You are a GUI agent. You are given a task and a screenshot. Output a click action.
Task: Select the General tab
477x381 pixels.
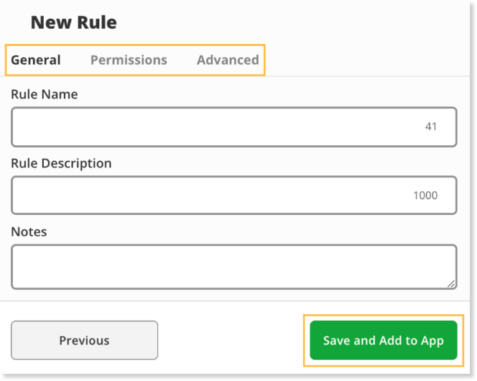click(36, 60)
